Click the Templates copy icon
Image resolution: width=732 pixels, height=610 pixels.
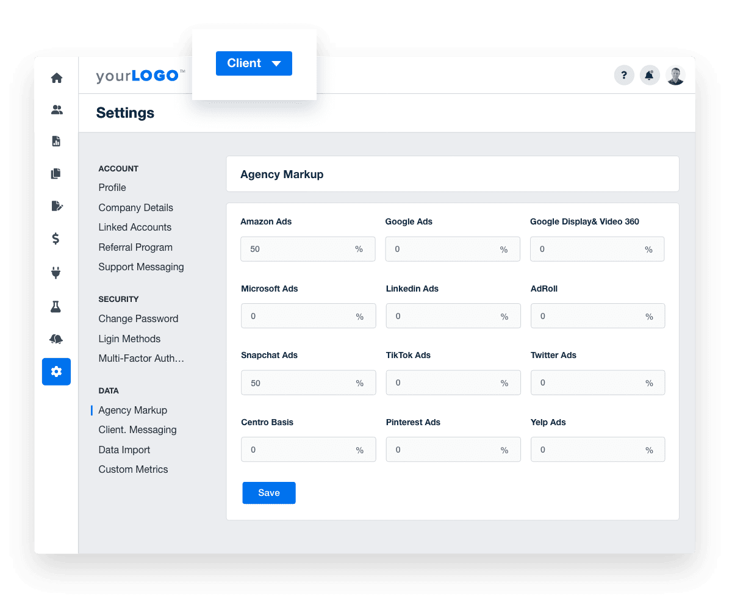(x=56, y=173)
